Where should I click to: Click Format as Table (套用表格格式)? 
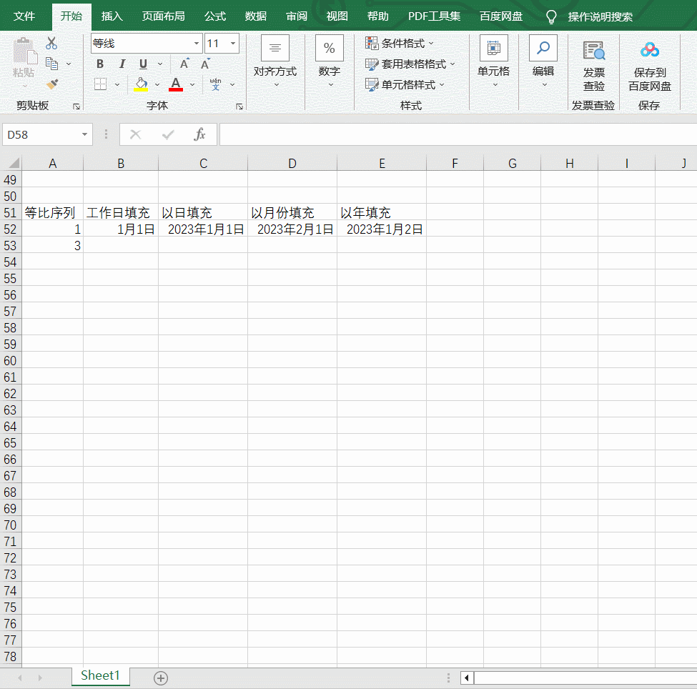point(410,64)
